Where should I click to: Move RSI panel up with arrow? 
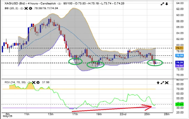tap(158, 83)
